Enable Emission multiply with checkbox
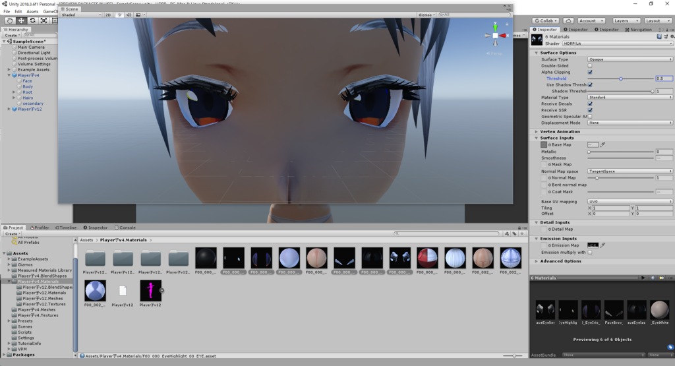 pos(590,253)
